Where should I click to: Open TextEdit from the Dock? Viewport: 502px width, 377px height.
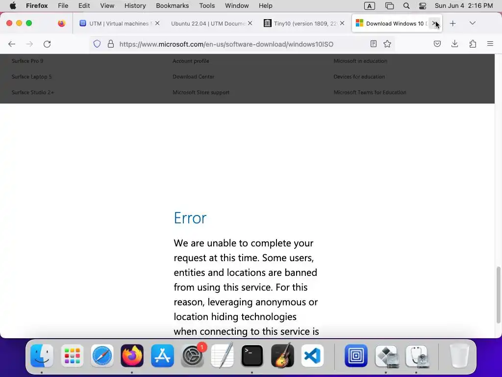pyautogui.click(x=222, y=356)
